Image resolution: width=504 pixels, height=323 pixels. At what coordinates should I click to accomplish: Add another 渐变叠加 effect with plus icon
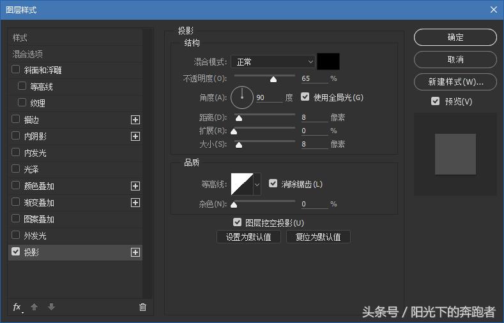click(x=135, y=203)
